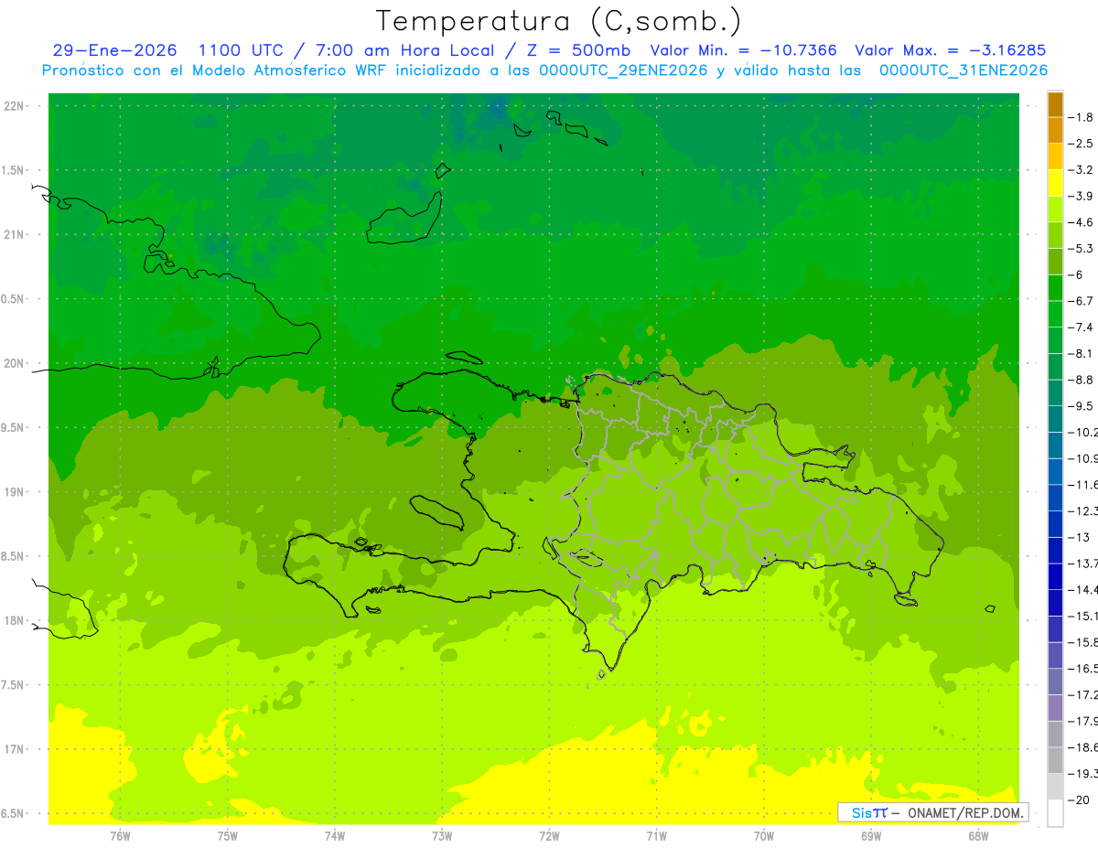1098x848 pixels.
Task: Click the -20 colorbar value label
Action: point(1078,800)
